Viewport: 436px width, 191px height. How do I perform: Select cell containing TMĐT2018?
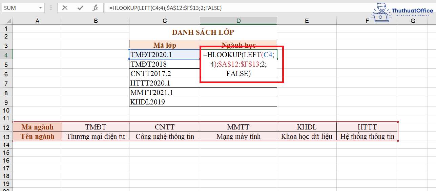coord(165,64)
